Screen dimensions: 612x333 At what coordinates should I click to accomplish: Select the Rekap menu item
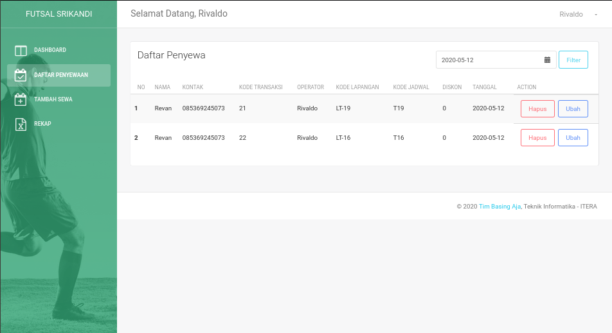[42, 124]
